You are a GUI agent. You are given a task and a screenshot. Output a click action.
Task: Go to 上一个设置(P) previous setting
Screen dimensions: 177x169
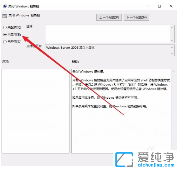point(109,17)
